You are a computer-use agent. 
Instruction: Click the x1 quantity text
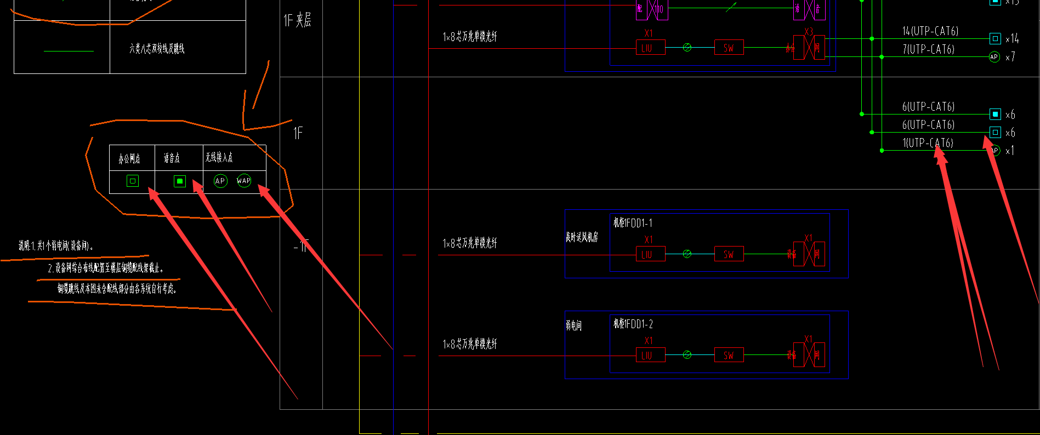point(1010,151)
